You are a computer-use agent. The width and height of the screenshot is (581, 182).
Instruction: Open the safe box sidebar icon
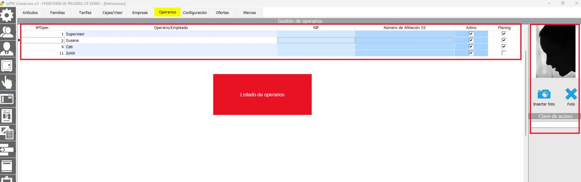pyautogui.click(x=7, y=65)
